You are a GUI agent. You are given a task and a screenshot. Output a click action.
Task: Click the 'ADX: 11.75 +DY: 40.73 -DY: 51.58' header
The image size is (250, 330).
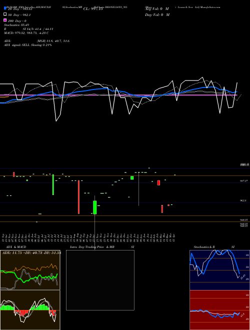[31, 253]
